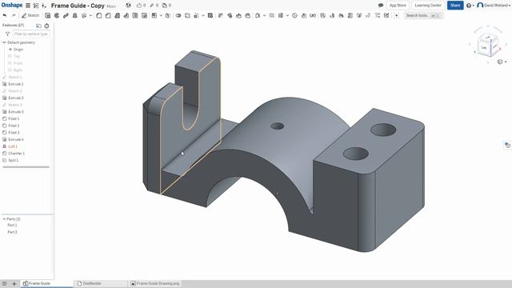Click the thumbs-up like counter
Image resolution: width=512 pixels, height=288 pixels.
click(x=141, y=6)
